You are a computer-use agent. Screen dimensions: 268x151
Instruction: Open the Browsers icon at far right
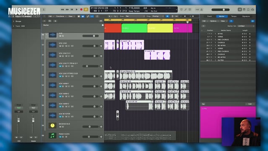pos(253,10)
